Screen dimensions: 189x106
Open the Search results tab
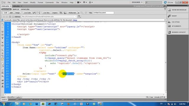tap(4, 100)
